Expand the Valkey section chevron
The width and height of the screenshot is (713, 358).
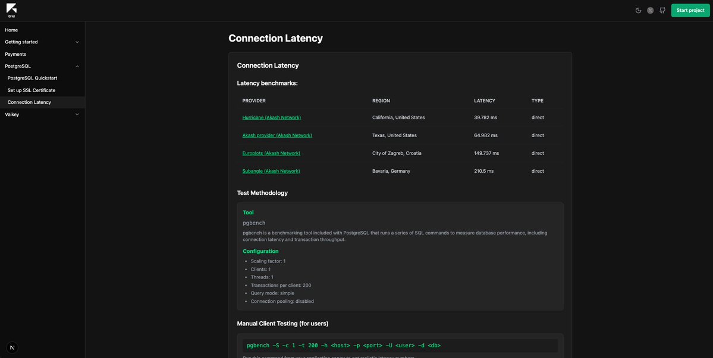click(77, 115)
